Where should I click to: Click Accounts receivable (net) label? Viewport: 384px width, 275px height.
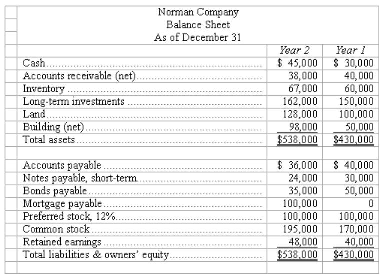pyautogui.click(x=79, y=76)
